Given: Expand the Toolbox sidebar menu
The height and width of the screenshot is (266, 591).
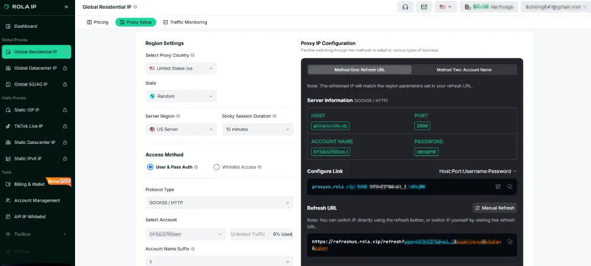Looking at the screenshot, I should point(36,234).
